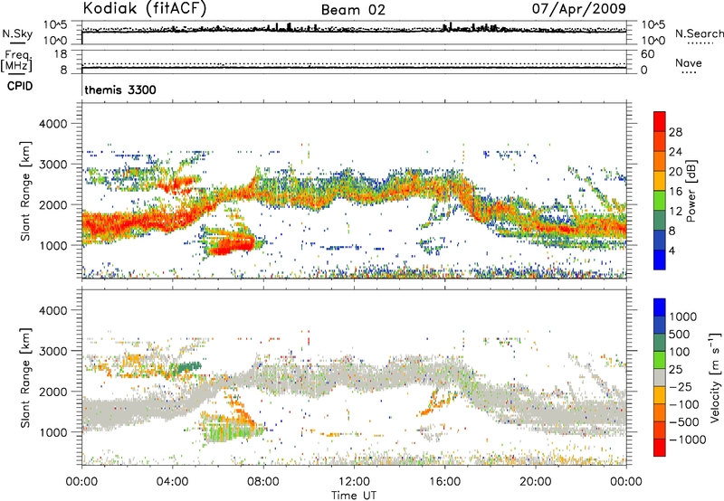Click the 'Nave' legend label
The width and height of the screenshot is (724, 501).
pyautogui.click(x=689, y=62)
